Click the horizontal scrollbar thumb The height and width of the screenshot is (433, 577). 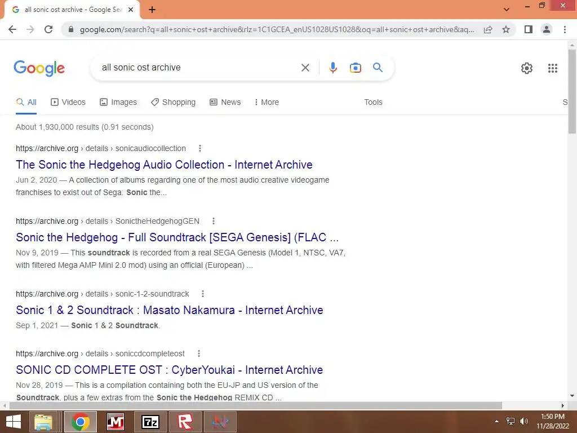coord(256,406)
